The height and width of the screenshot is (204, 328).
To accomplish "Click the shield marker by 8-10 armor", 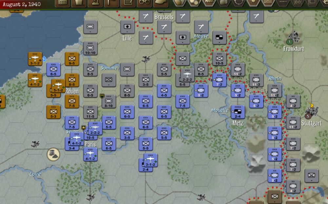I will (102, 96).
